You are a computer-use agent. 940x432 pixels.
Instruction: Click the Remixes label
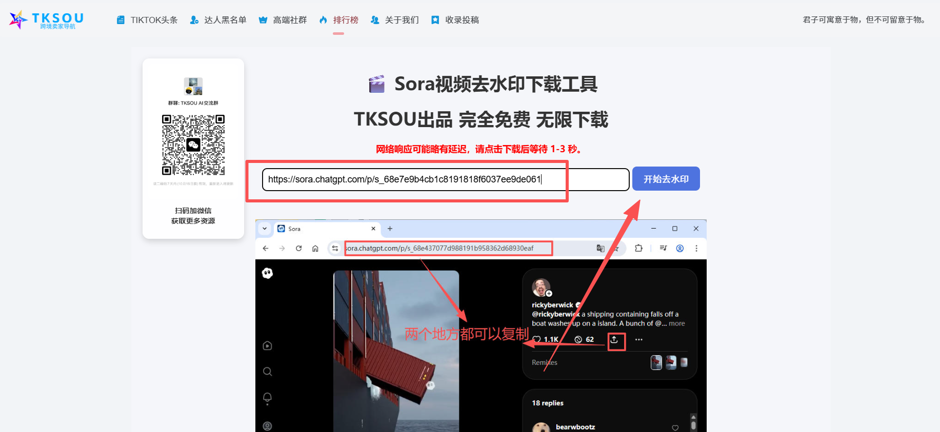545,362
